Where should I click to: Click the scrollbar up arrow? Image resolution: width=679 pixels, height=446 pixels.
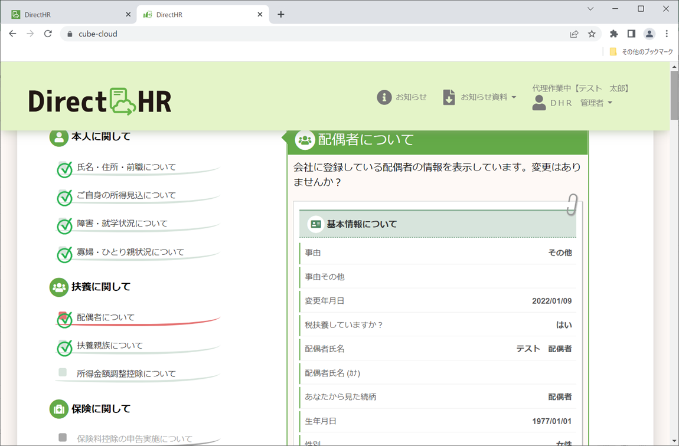tap(674, 67)
